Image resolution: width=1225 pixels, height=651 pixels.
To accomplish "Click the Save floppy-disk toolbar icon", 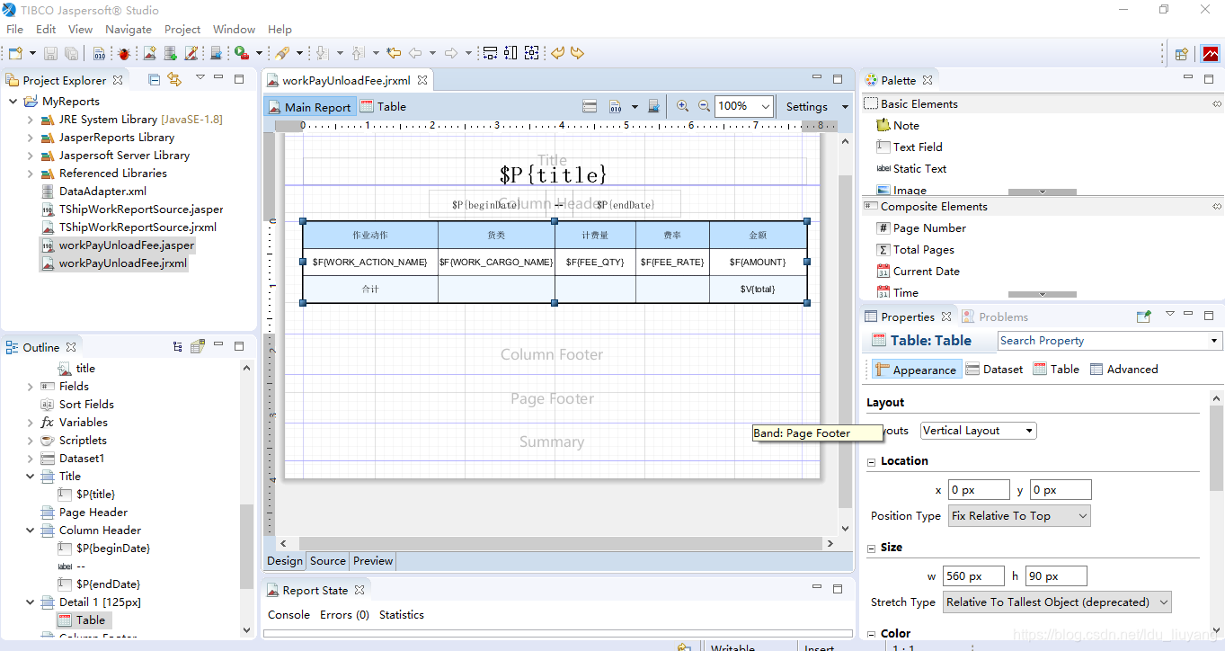I will (x=51, y=54).
